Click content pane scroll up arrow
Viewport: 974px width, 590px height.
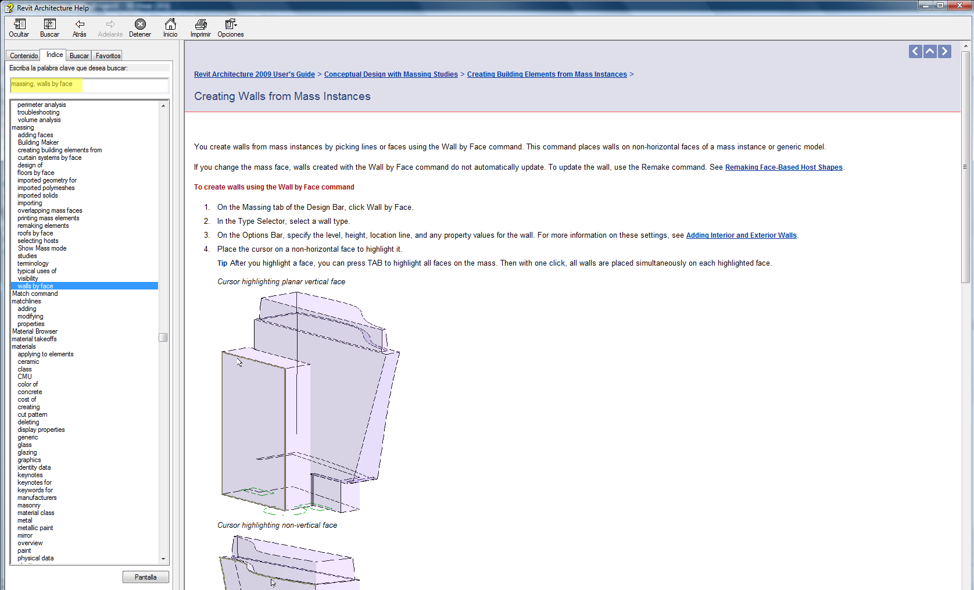pyautogui.click(x=966, y=46)
